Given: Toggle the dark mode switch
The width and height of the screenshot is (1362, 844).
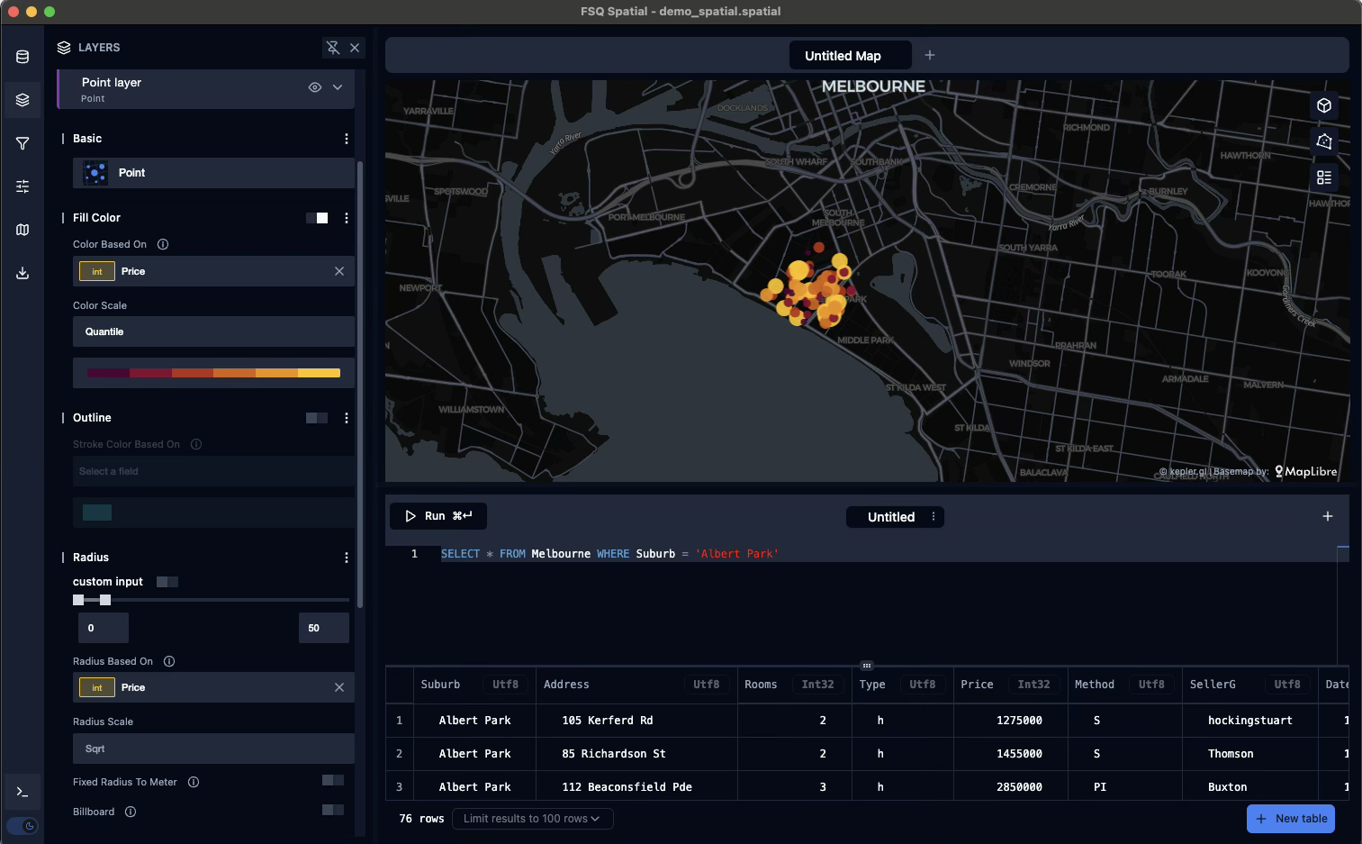Looking at the screenshot, I should (x=23, y=826).
